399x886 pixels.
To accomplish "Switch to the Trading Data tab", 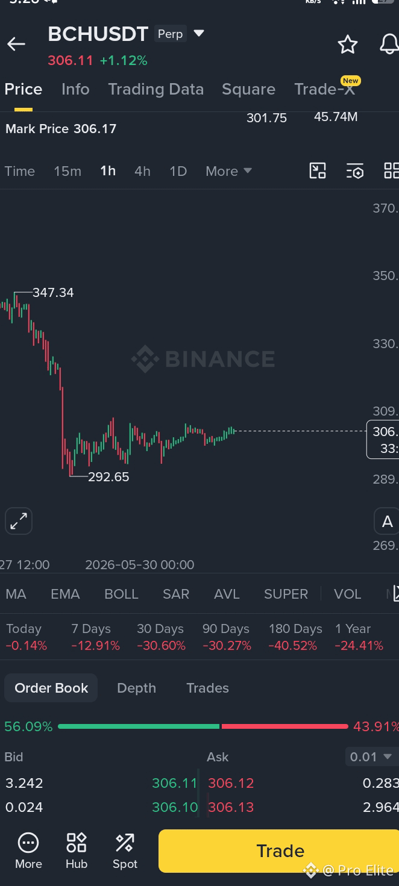I will coord(156,89).
